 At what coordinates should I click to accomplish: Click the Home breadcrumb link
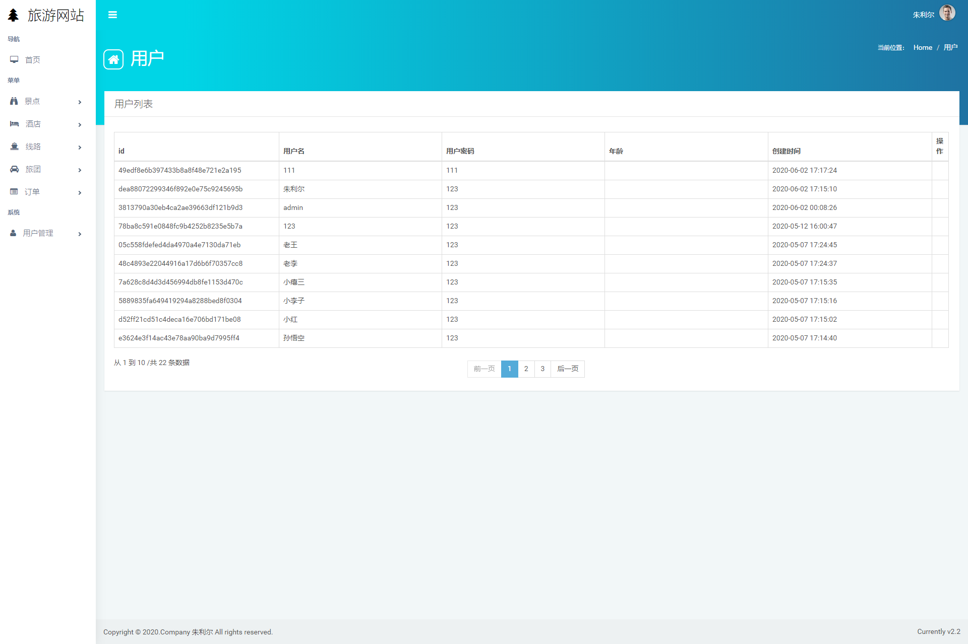[x=923, y=47]
